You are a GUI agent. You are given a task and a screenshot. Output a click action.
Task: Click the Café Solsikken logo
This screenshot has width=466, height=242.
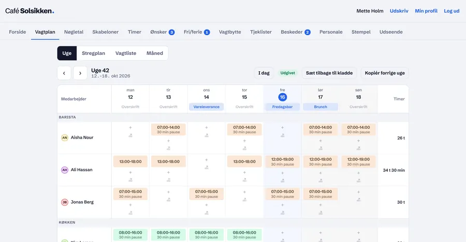pyautogui.click(x=30, y=11)
